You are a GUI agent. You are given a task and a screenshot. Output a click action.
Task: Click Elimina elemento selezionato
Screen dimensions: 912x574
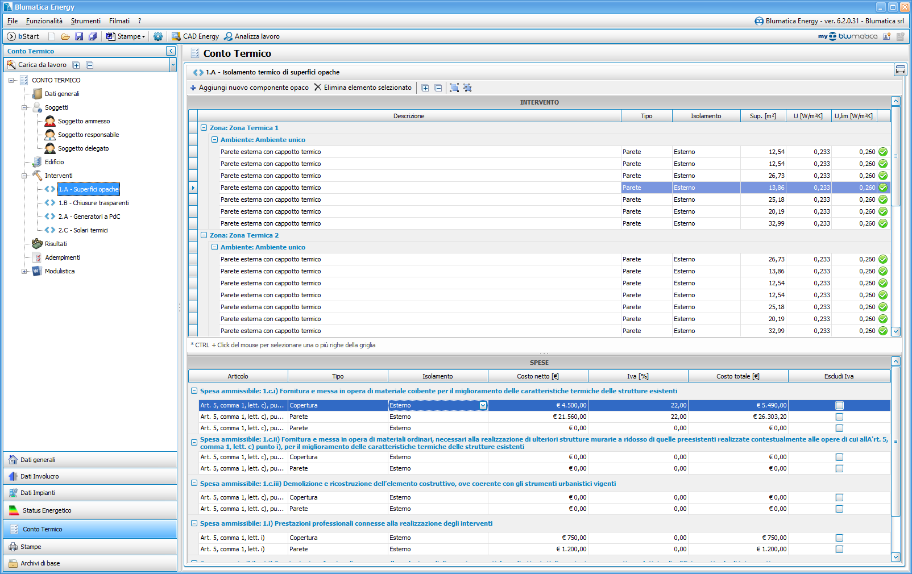click(x=363, y=88)
